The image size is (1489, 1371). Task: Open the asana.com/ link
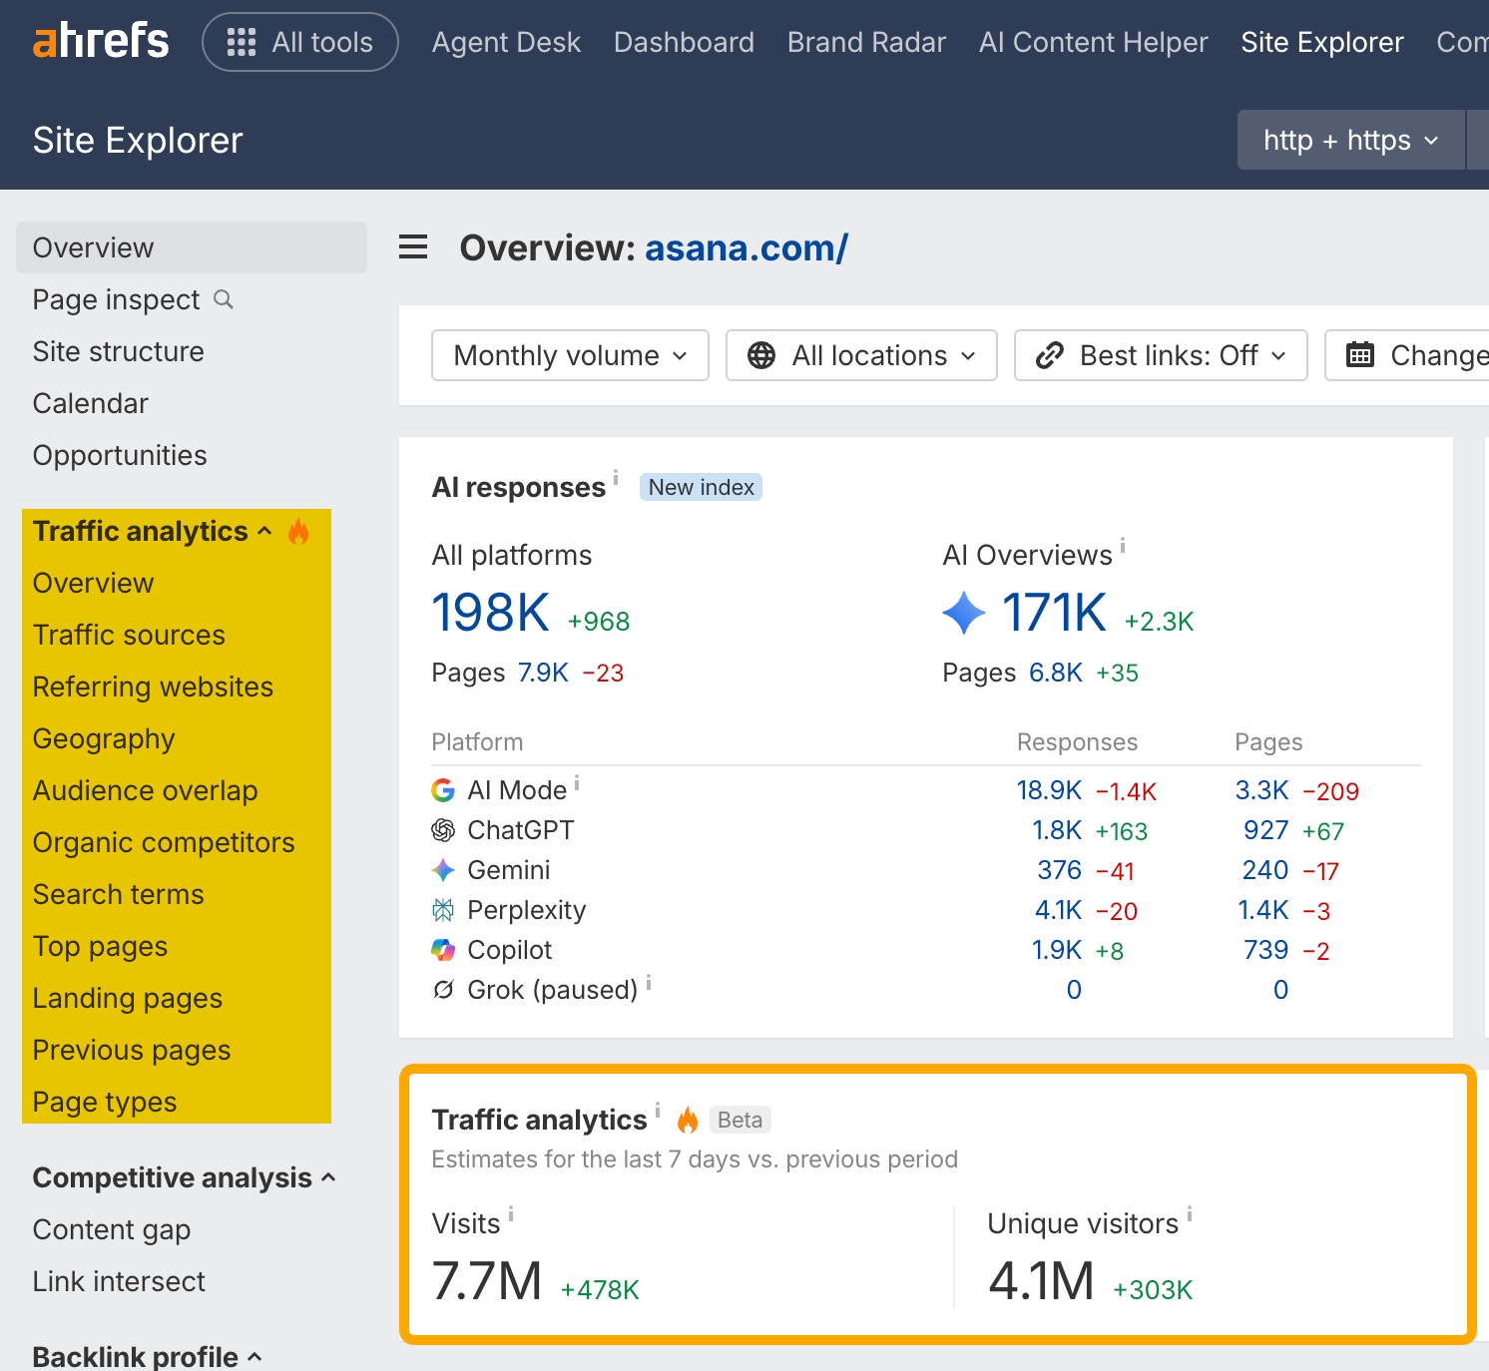click(x=746, y=247)
